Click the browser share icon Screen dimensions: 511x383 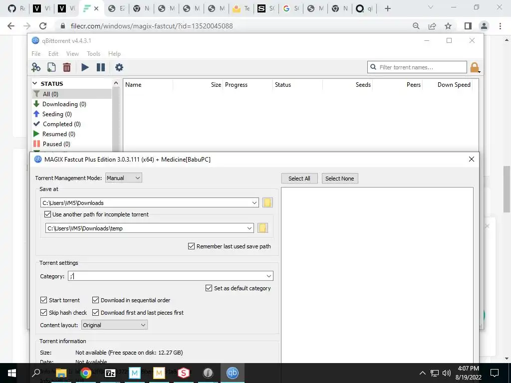(x=432, y=26)
